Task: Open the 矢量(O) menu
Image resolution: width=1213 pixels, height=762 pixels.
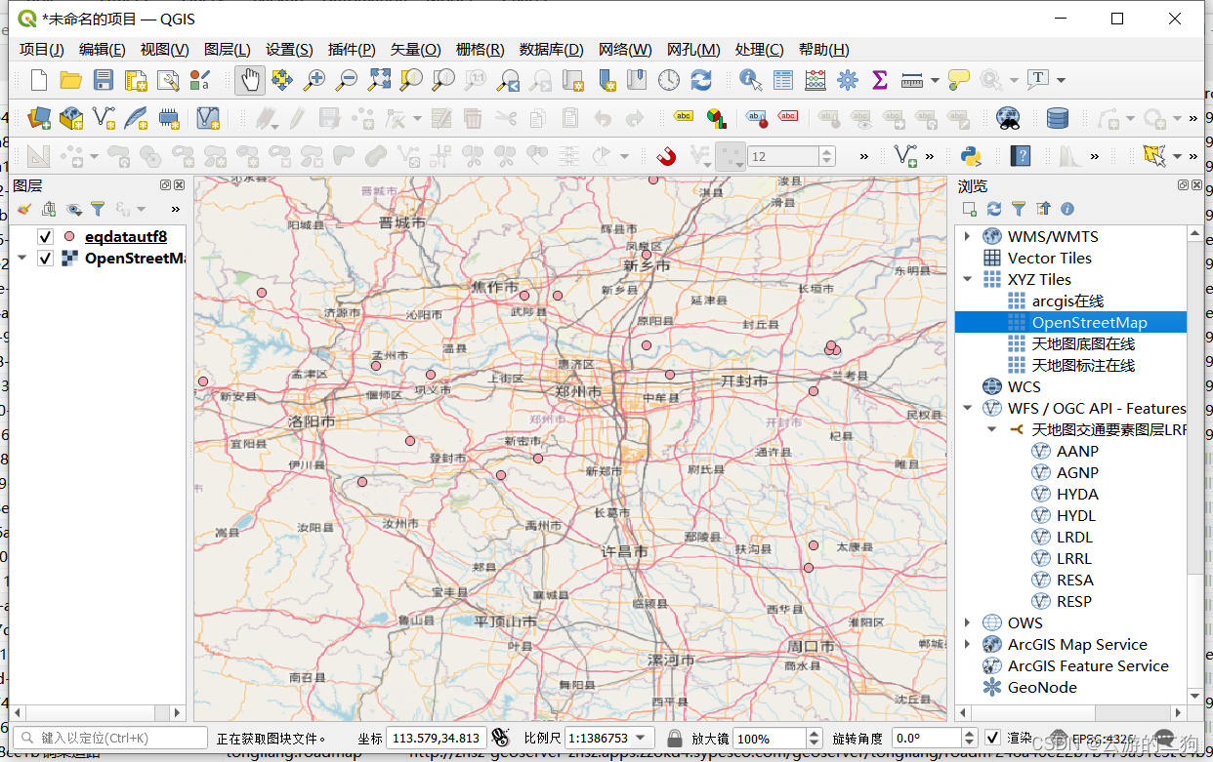Action: (416, 50)
